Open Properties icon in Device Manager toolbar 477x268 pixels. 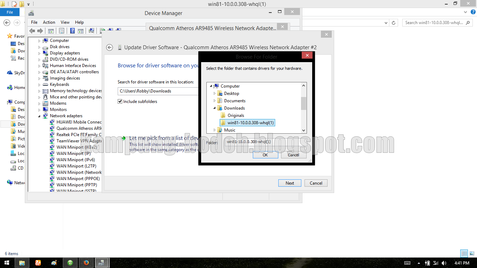pos(61,31)
